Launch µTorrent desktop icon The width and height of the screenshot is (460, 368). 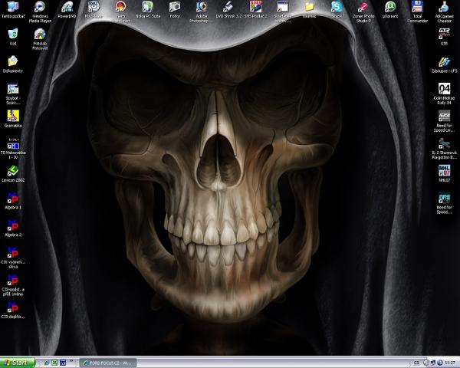(390, 8)
